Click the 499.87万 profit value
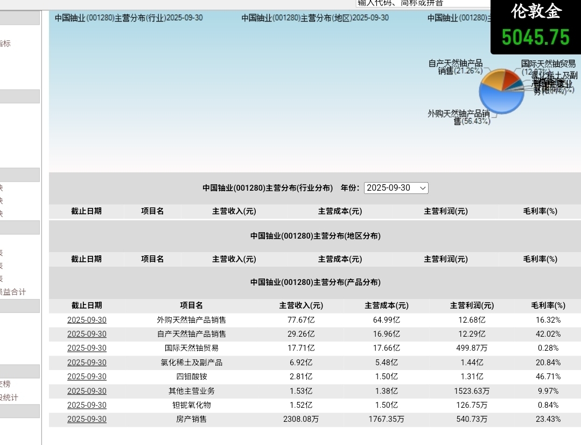 click(472, 348)
